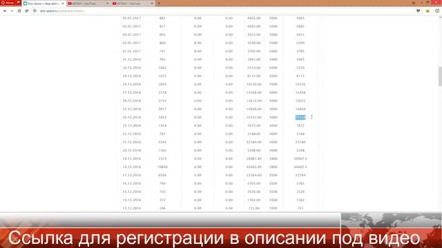This screenshot has width=442, height=248.
Task: Select the date cell 26.12.2016
Action: [132, 101]
